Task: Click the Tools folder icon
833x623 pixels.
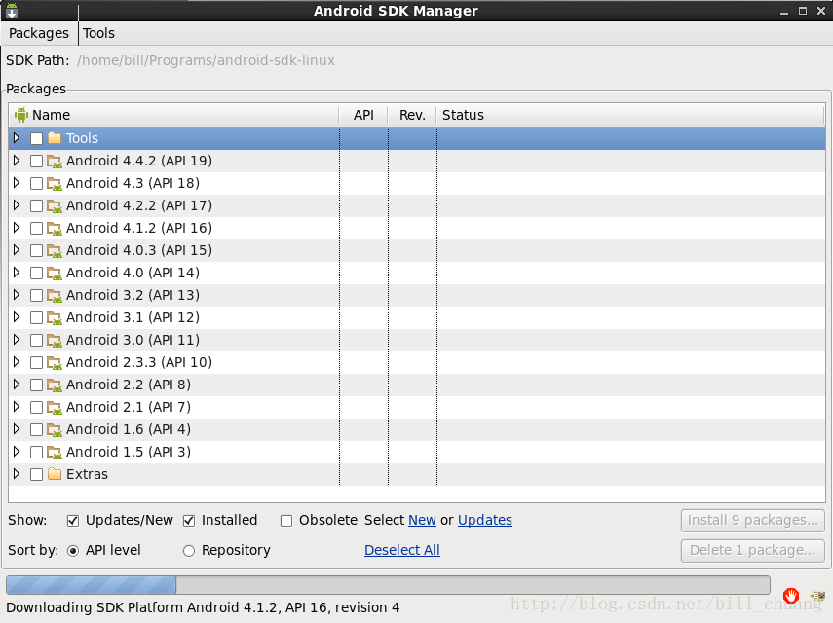Action: coord(55,138)
